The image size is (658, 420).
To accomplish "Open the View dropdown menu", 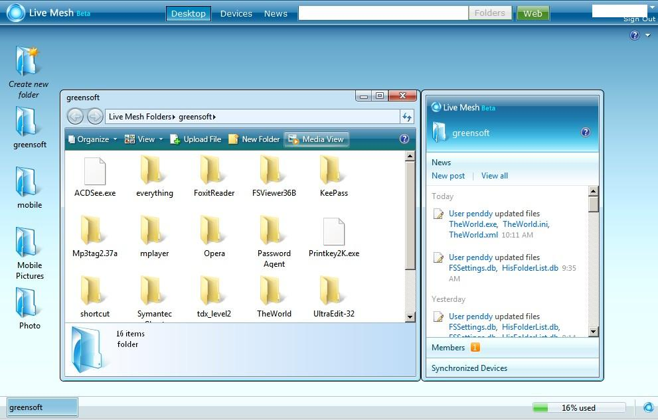I will (144, 139).
